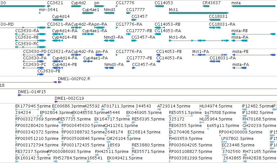Select the Cyp4d2 gene label
The height and width of the screenshot is (163, 277).
(79, 3)
